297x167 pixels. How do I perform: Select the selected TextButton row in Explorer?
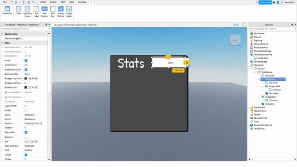(x=273, y=79)
